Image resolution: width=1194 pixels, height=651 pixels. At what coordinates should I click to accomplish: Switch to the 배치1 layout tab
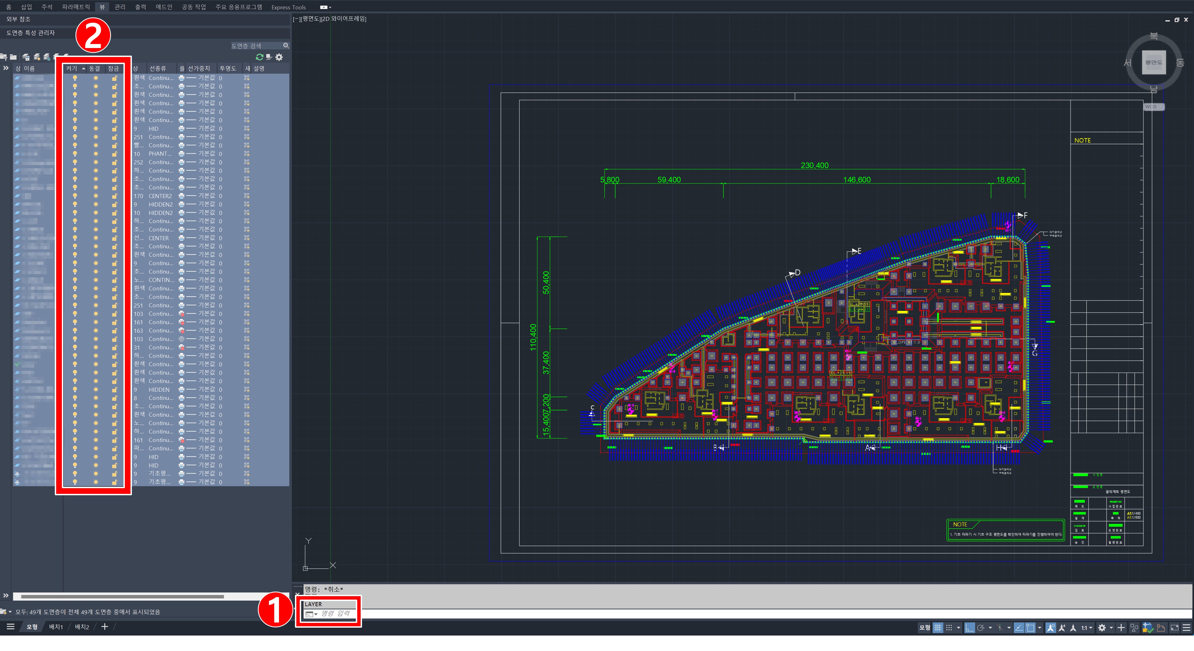(x=56, y=627)
